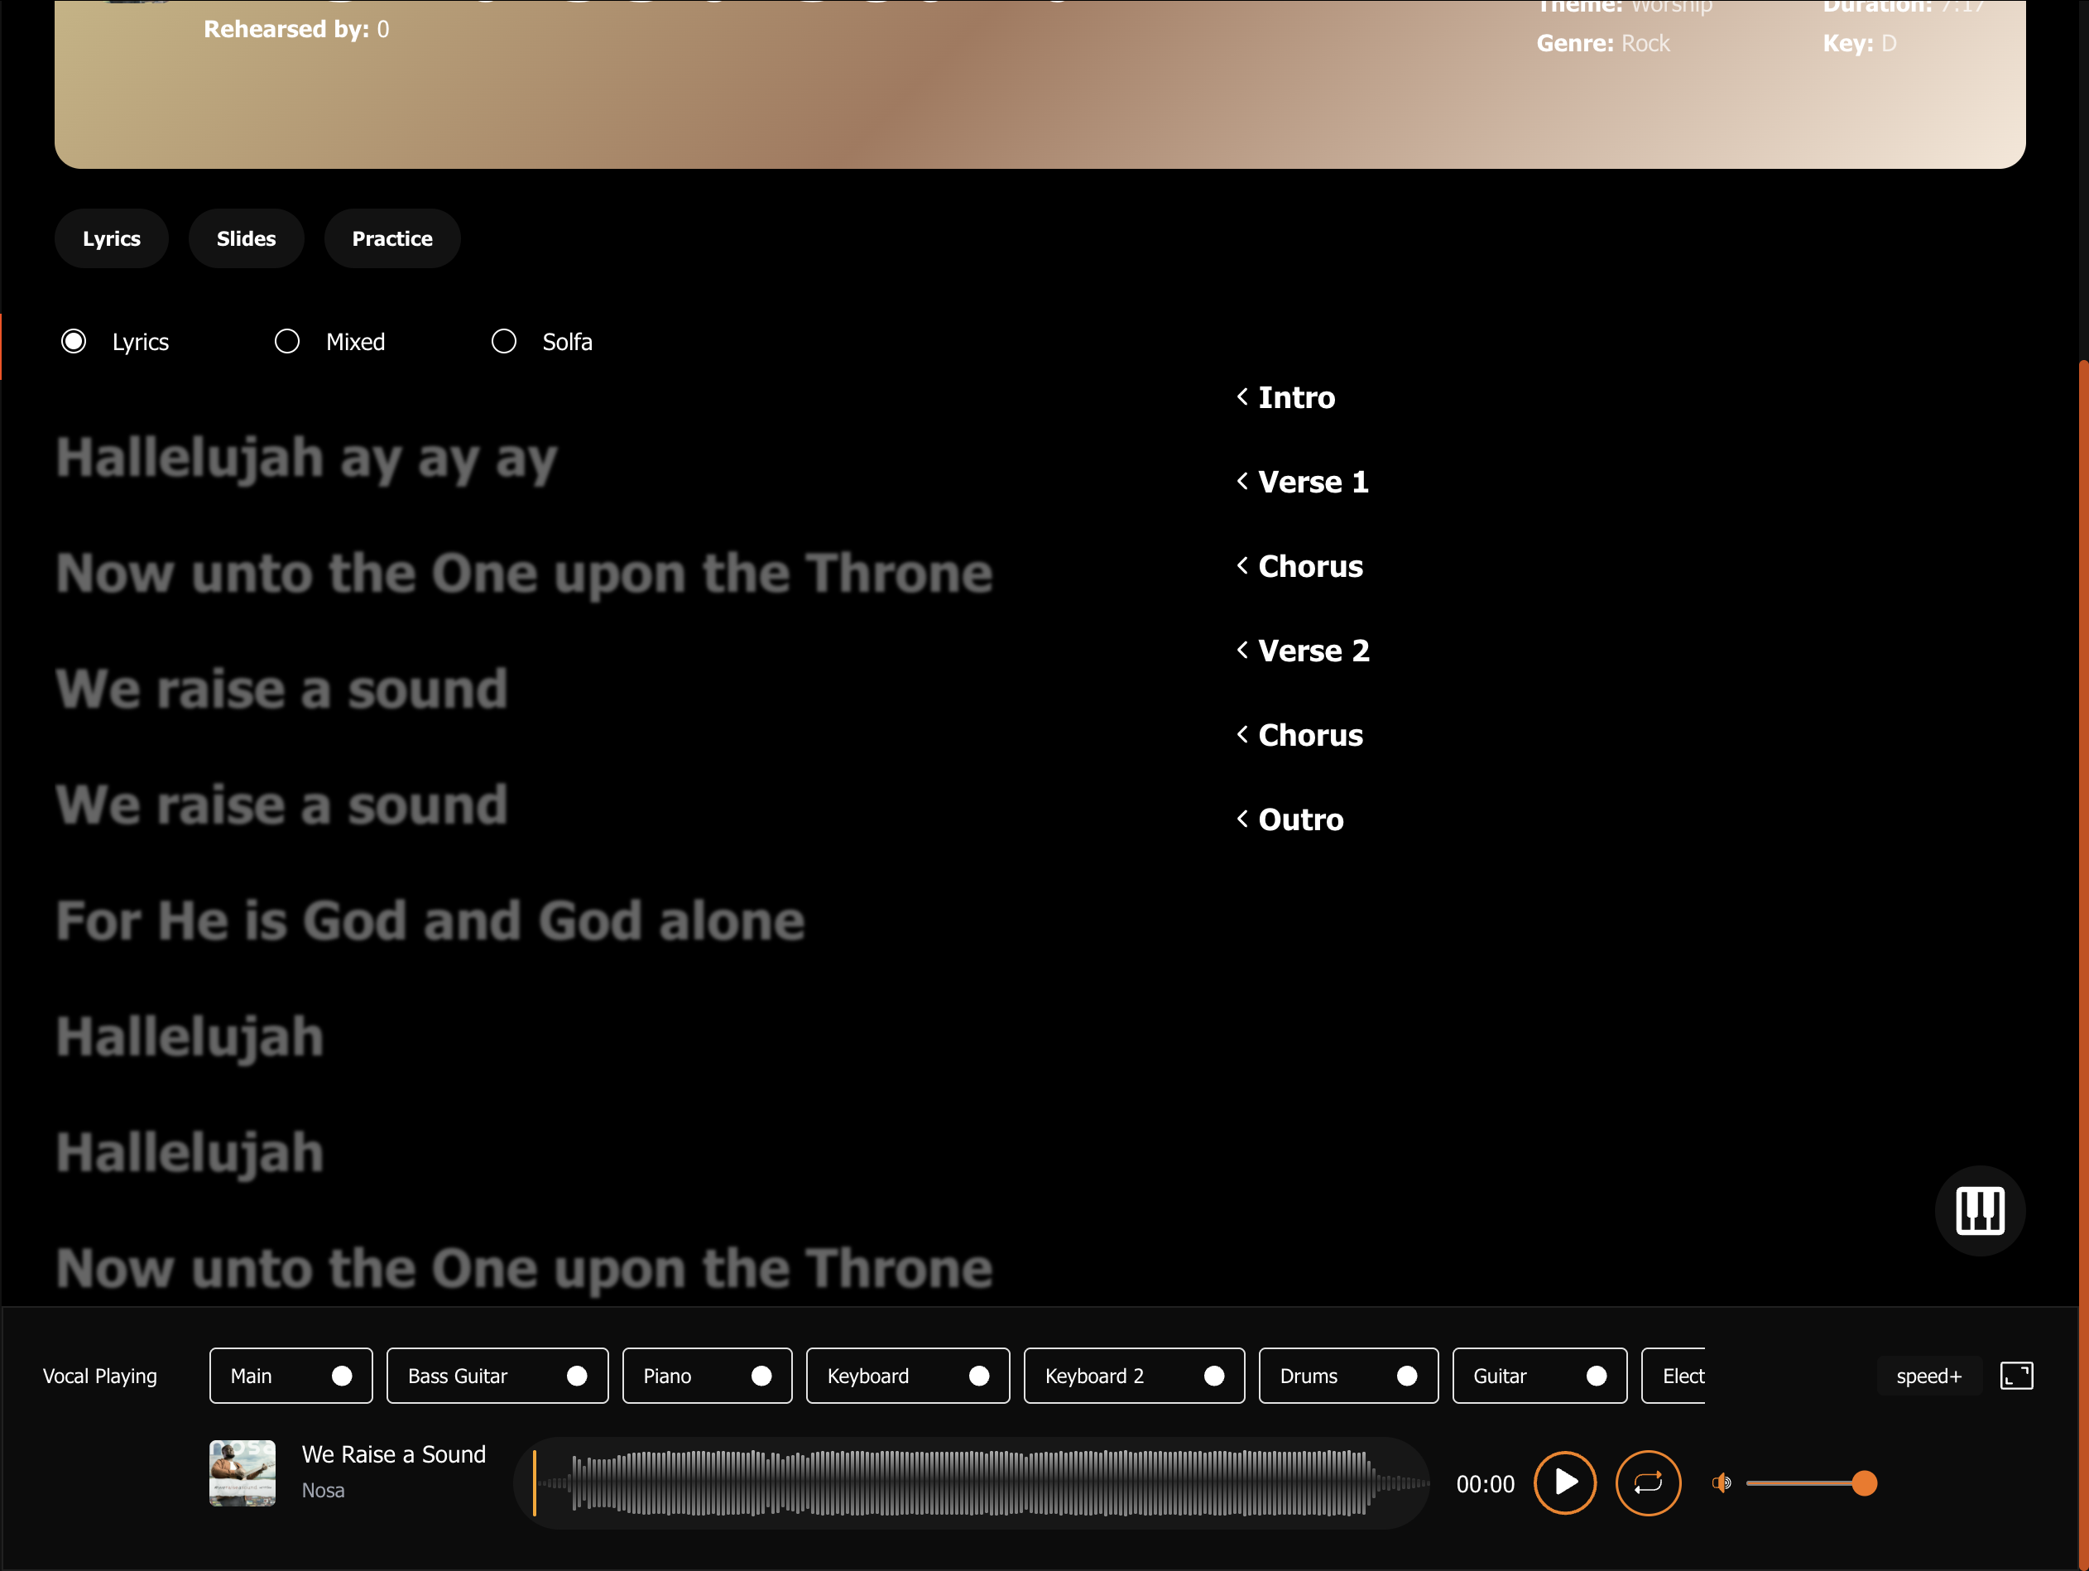Enter fullscreen with the expand icon

(x=2016, y=1376)
